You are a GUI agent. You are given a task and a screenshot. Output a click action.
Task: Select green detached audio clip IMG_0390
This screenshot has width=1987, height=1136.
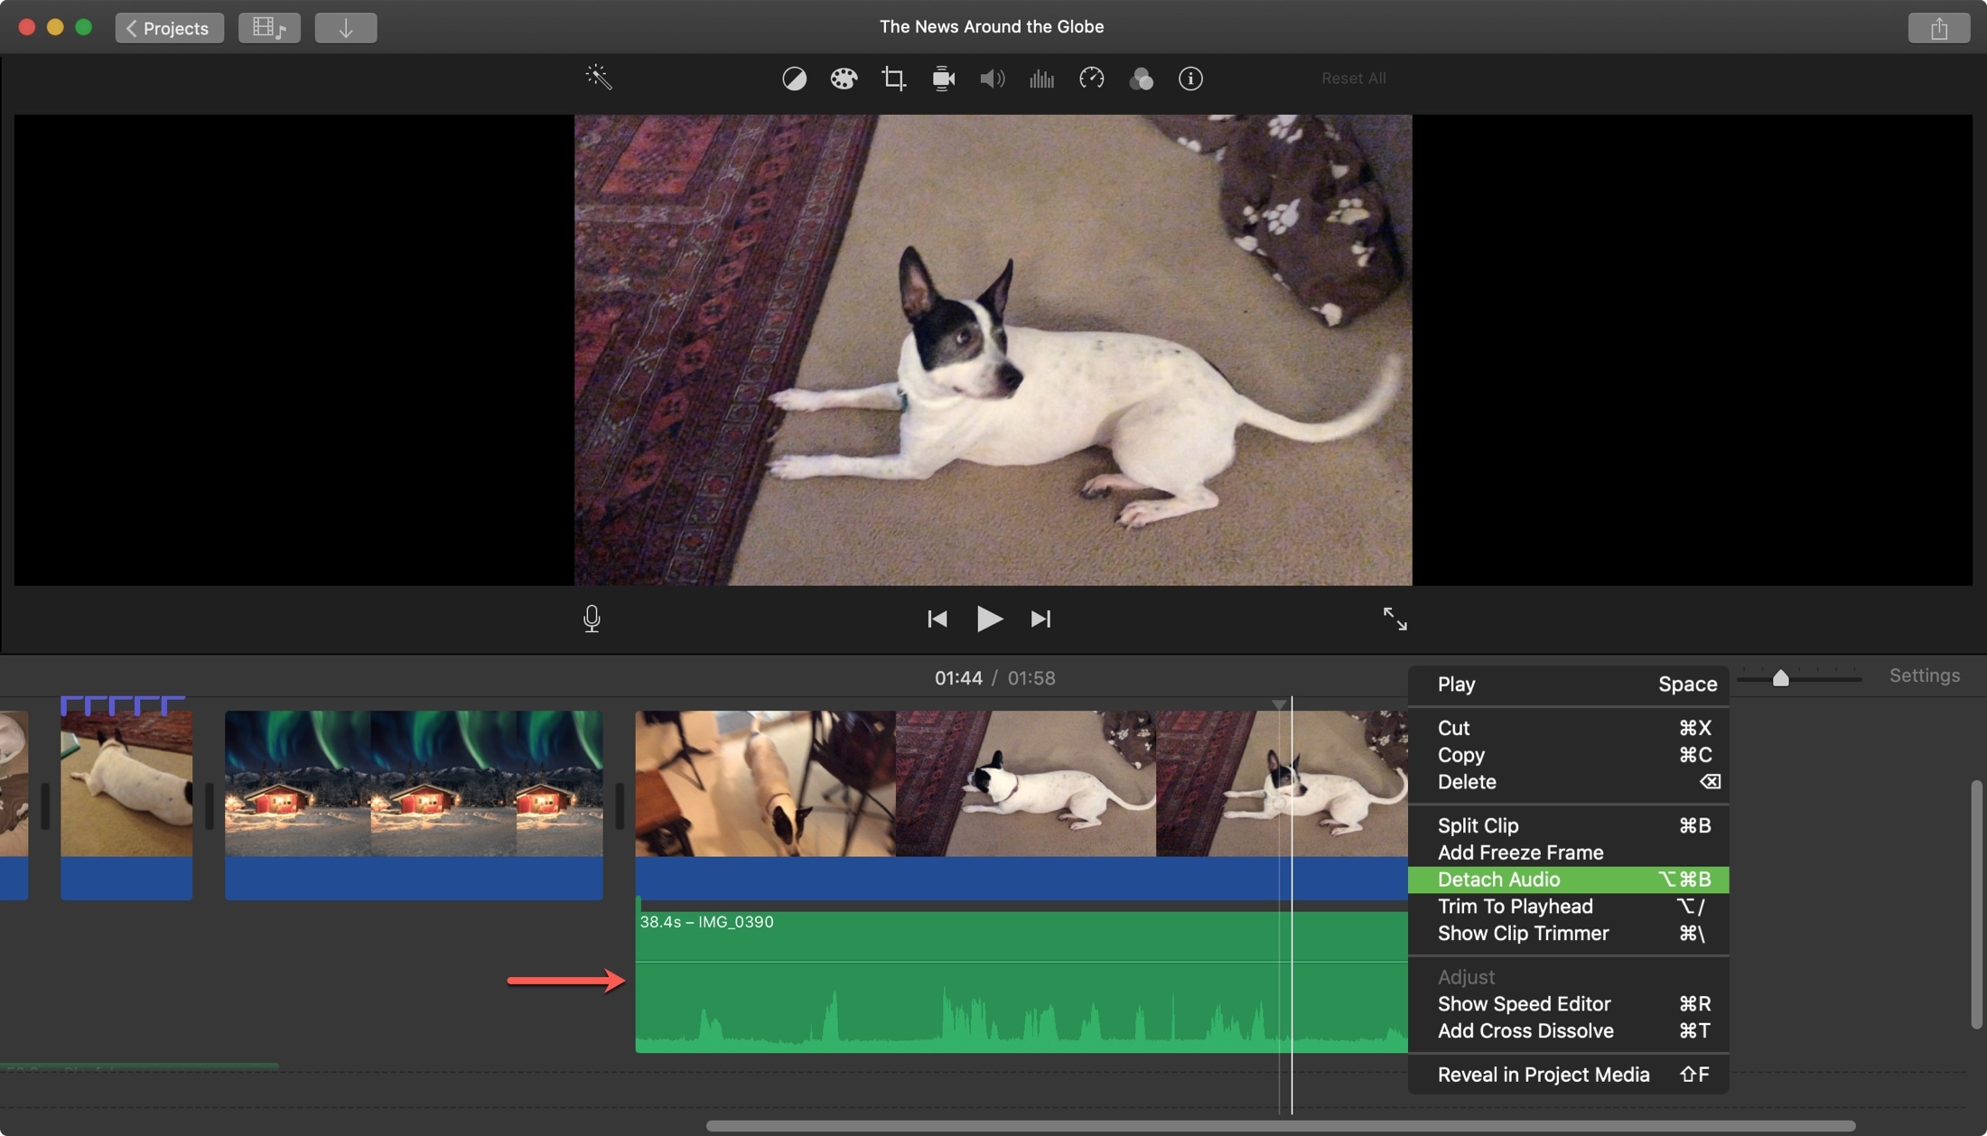[x=1021, y=982]
